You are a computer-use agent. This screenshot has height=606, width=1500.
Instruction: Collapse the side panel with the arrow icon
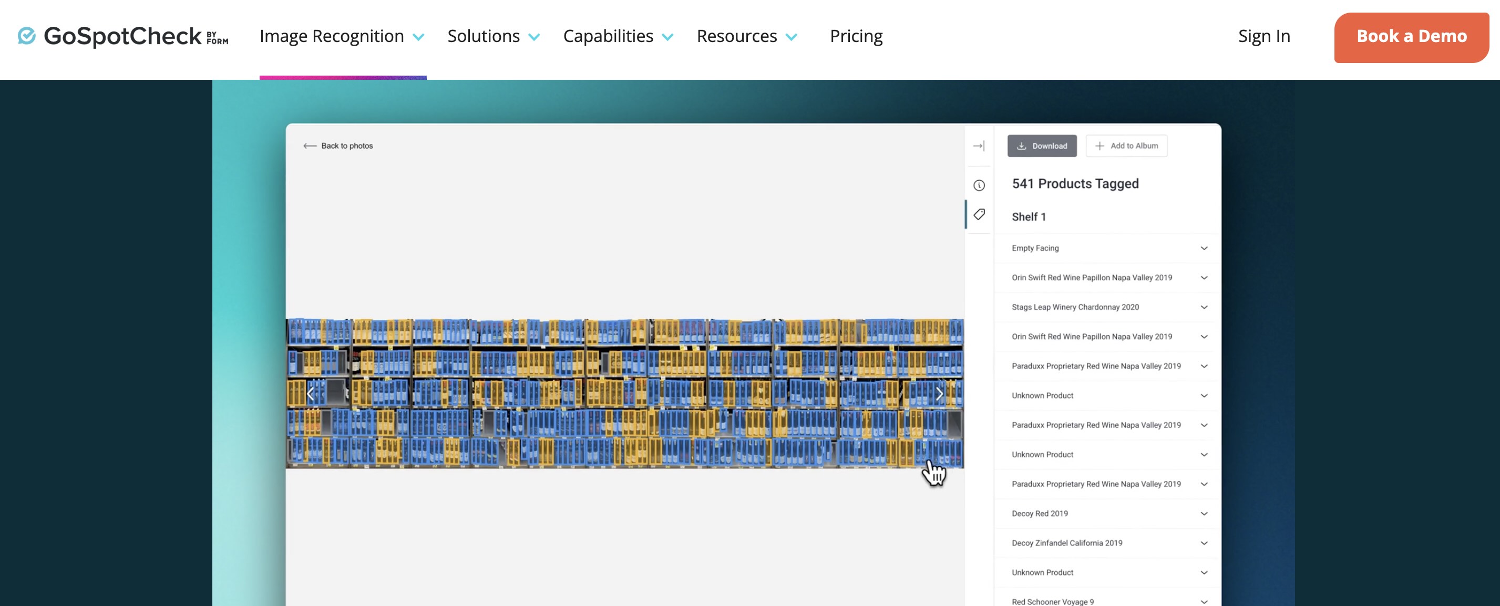tap(979, 145)
